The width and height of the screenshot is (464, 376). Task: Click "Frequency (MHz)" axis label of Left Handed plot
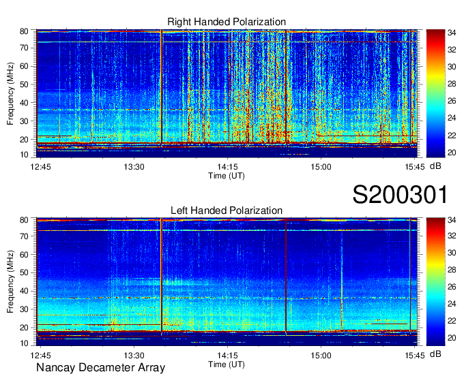coord(11,282)
